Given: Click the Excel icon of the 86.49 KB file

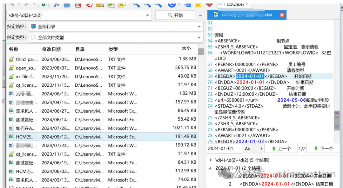Looking at the screenshot, I should pyautogui.click(x=11, y=111).
